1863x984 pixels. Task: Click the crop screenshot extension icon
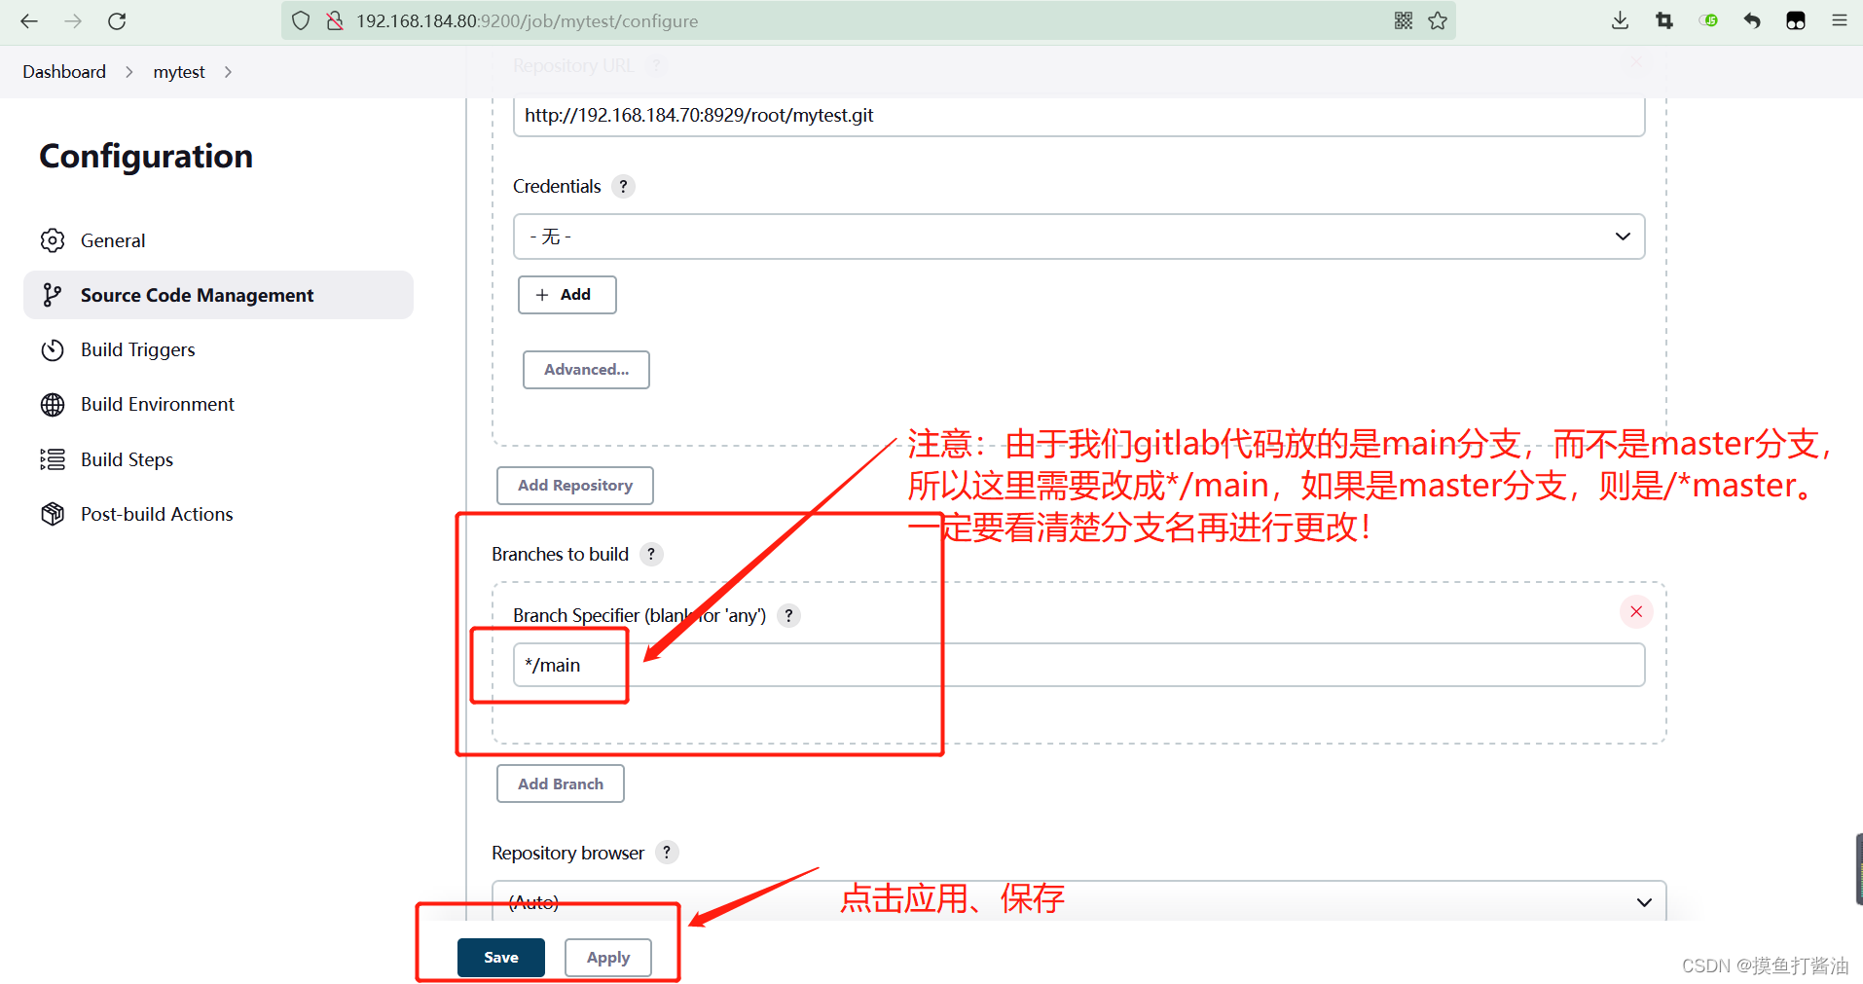pyautogui.click(x=1664, y=20)
